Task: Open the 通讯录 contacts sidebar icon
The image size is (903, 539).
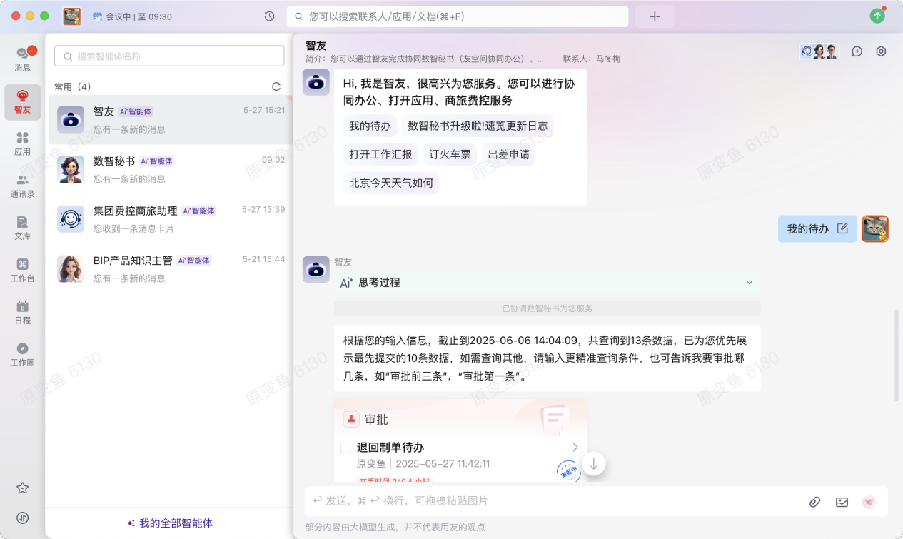Action: coord(23,186)
